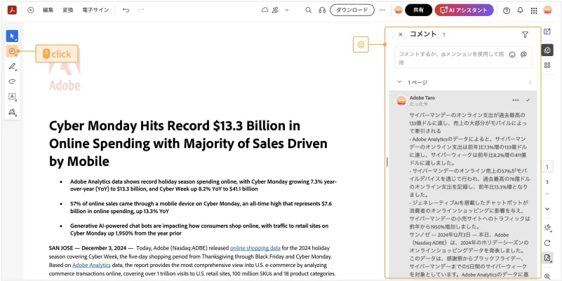Open the three-dot more menu in top bar
Image resolution: width=562 pixels, height=281 pixels.
pyautogui.click(x=382, y=10)
